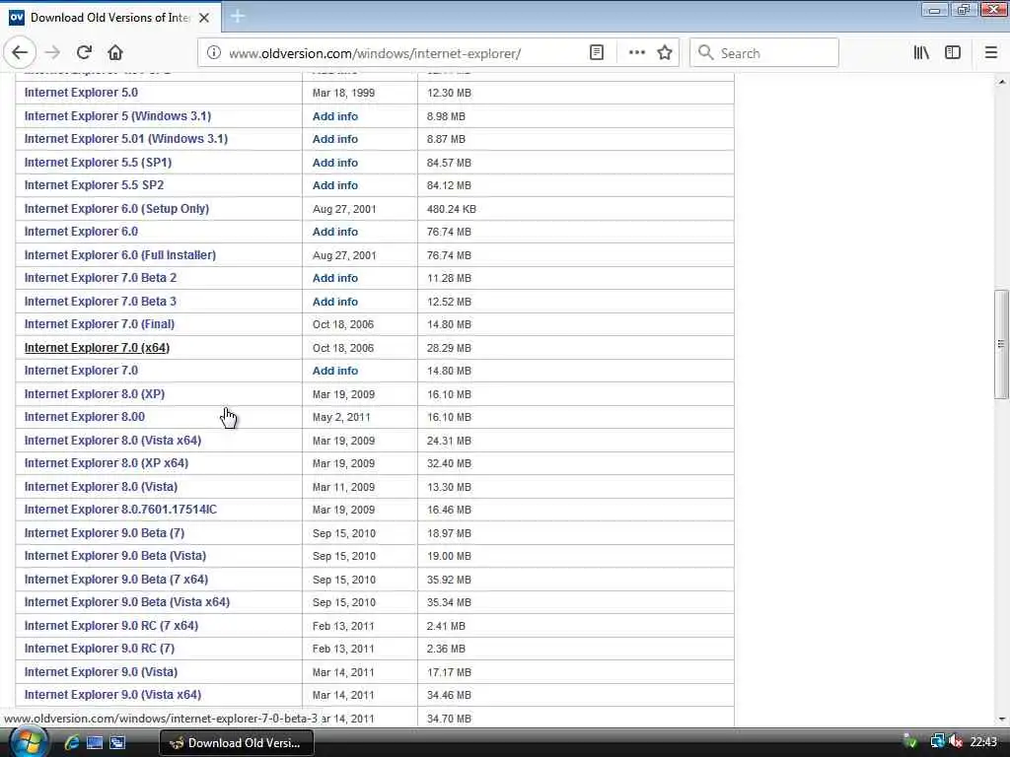This screenshot has width=1010, height=757.
Task: Open Internet Explorer 9.0 Beta (Vista) link
Action: pyautogui.click(x=115, y=556)
